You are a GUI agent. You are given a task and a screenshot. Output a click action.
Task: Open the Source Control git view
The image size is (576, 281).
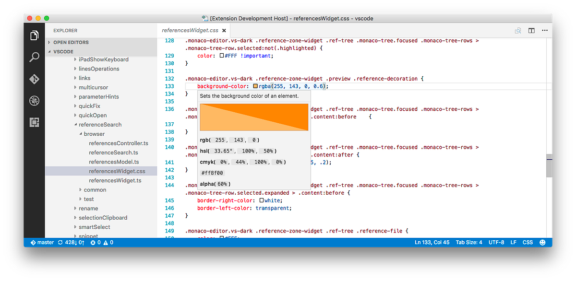(34, 79)
